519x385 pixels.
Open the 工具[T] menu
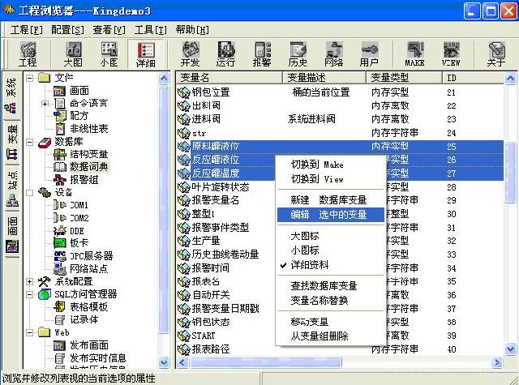151,30
